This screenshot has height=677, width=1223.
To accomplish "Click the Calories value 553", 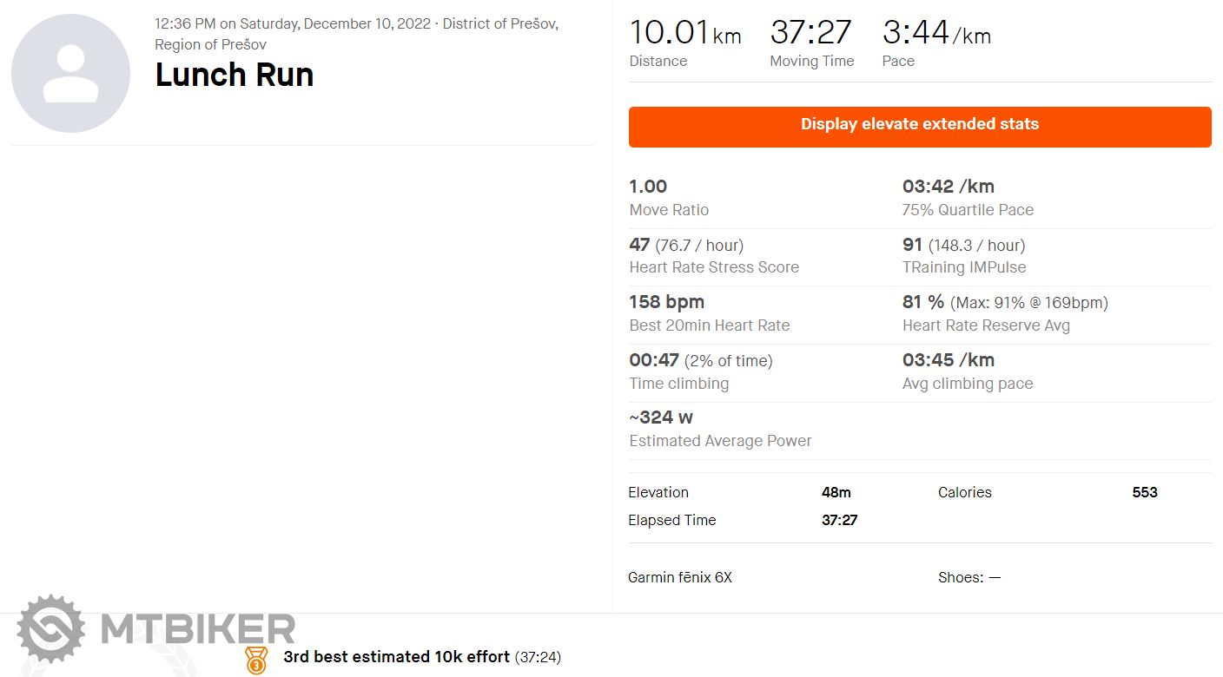I will 1144,492.
